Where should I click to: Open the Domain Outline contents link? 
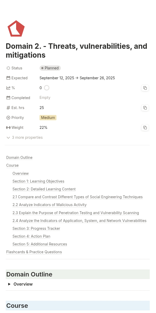point(19,158)
